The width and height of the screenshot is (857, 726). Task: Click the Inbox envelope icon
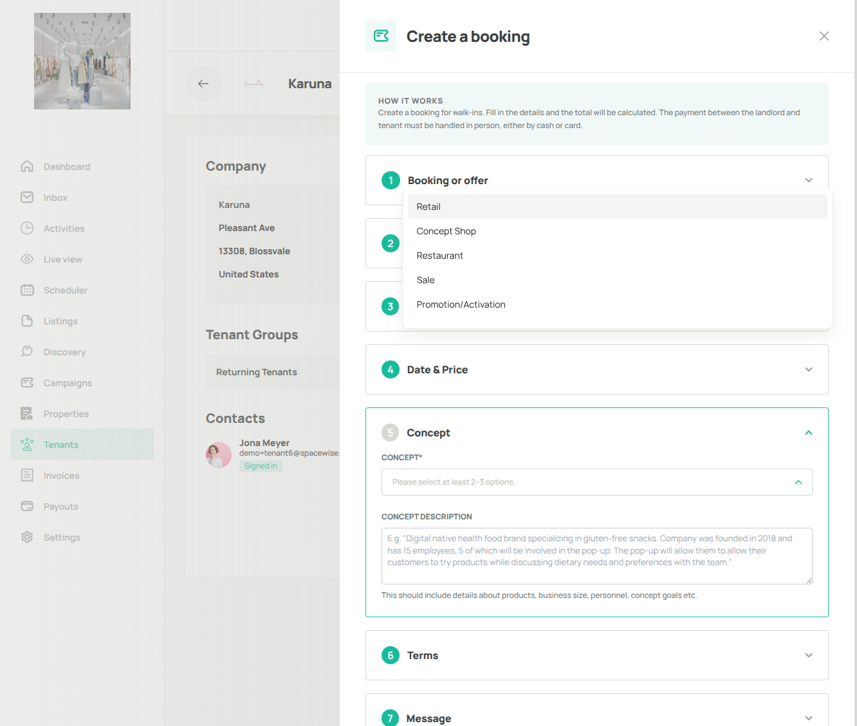(27, 198)
